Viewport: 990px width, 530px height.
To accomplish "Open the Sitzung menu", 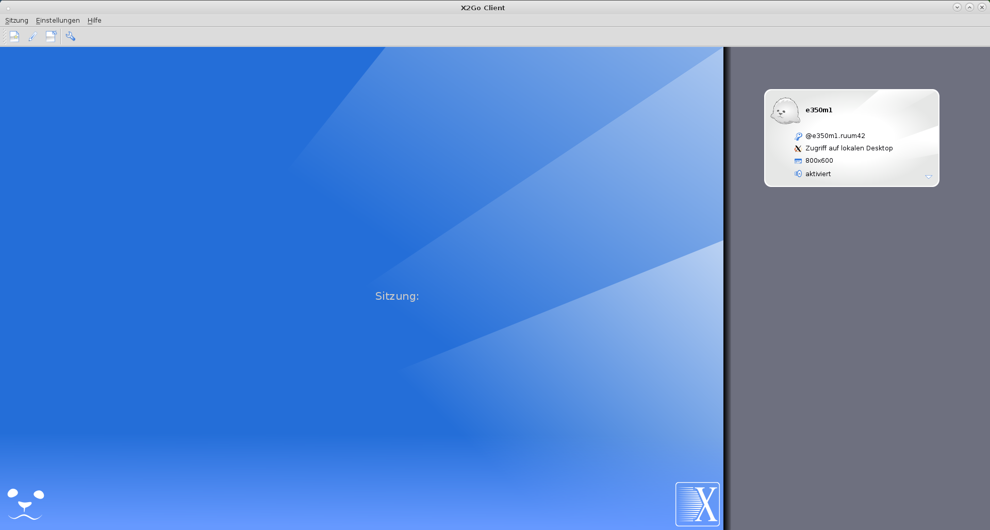I will click(x=16, y=21).
